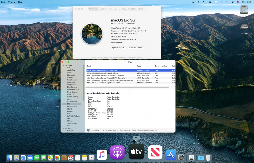The image size is (254, 163).
Task: Open Spotlight search in the menu bar
Action: pos(227,2)
